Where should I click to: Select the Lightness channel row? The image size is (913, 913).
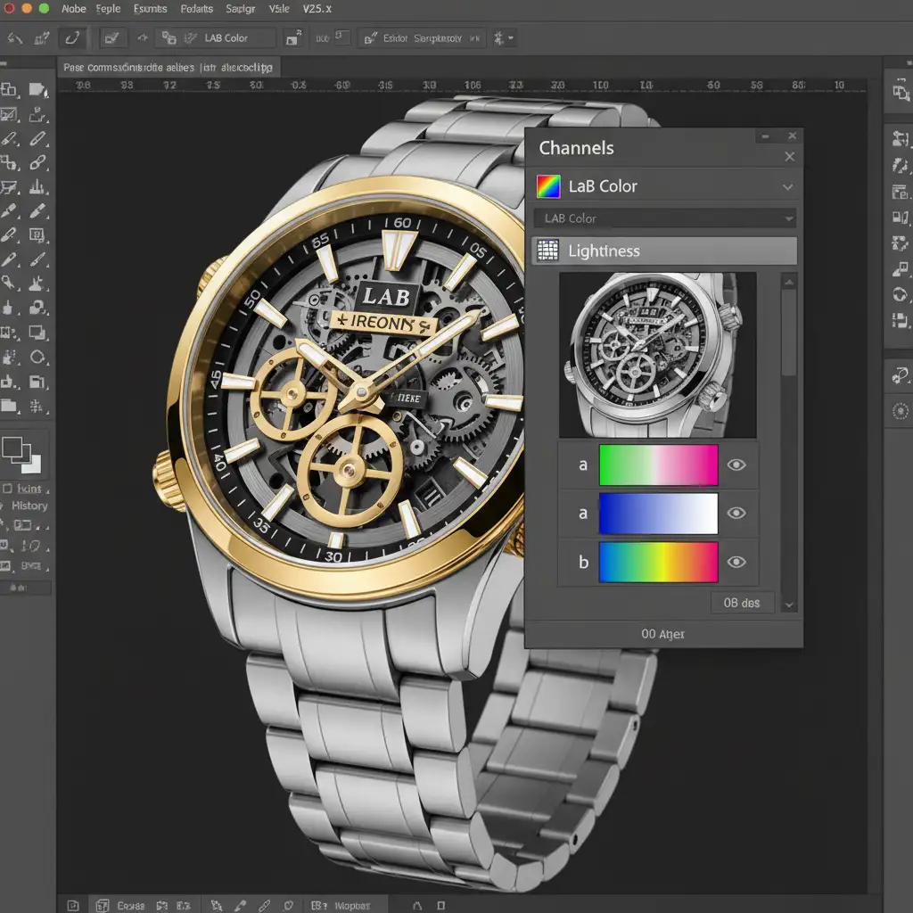coord(664,251)
